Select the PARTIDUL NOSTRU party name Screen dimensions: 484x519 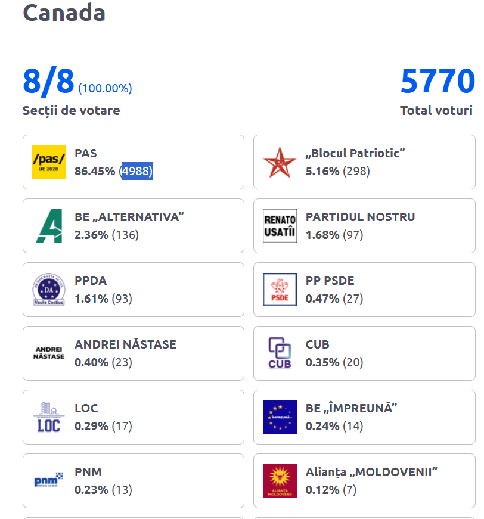[x=360, y=217]
